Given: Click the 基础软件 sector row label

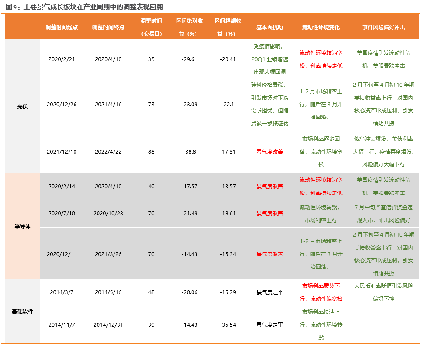Looking at the screenshot, I should point(23,312).
